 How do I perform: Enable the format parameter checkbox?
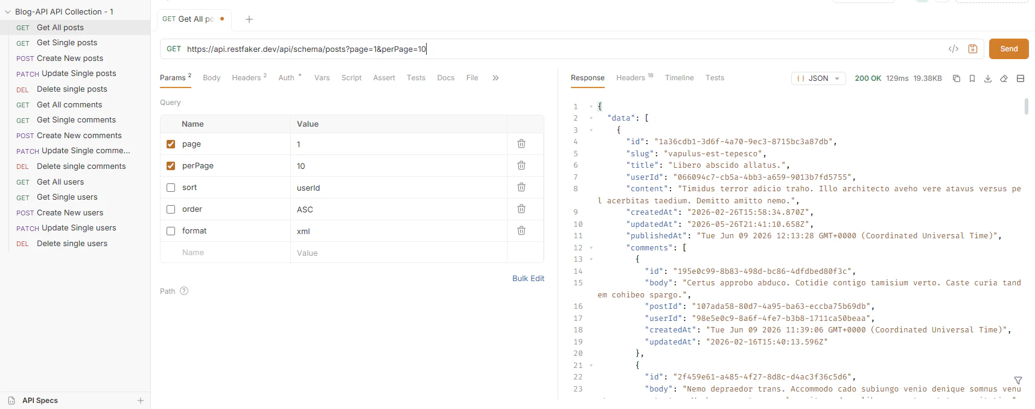(171, 231)
